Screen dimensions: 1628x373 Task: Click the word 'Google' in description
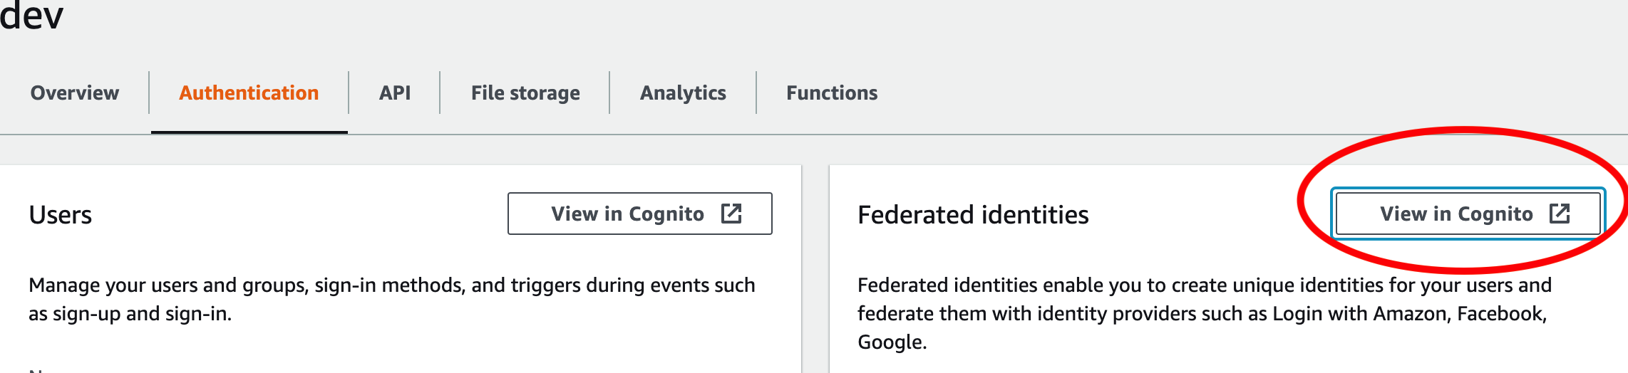pyautogui.click(x=890, y=342)
